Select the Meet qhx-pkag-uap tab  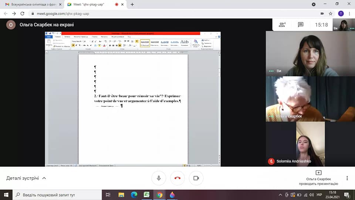[92, 4]
